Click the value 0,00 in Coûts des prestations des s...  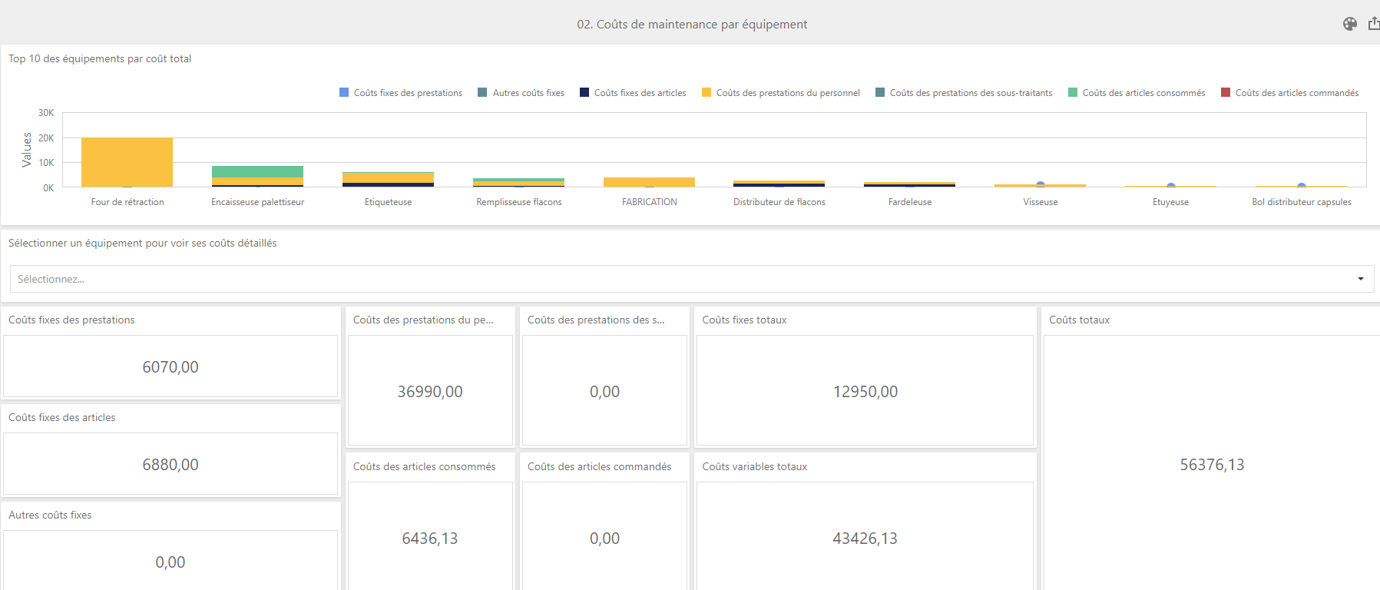605,392
